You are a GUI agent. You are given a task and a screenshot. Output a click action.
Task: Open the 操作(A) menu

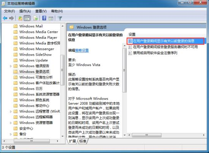(x=25, y=11)
